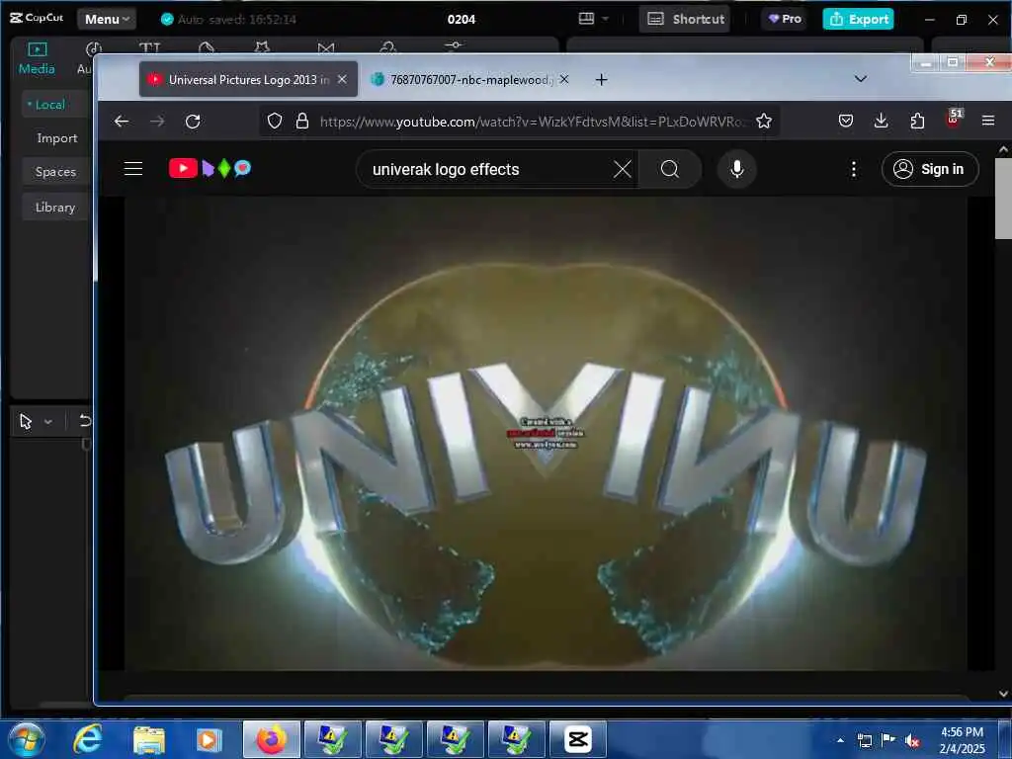
Task: Open Save to Pocket icon
Action: [846, 121]
